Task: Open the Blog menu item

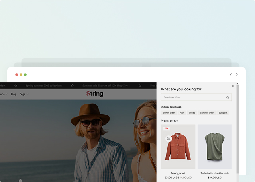Action: pos(14,94)
